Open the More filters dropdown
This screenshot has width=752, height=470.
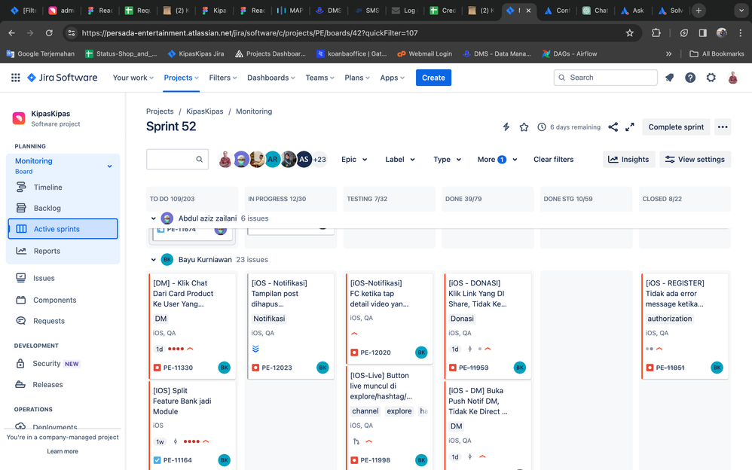[x=497, y=159]
